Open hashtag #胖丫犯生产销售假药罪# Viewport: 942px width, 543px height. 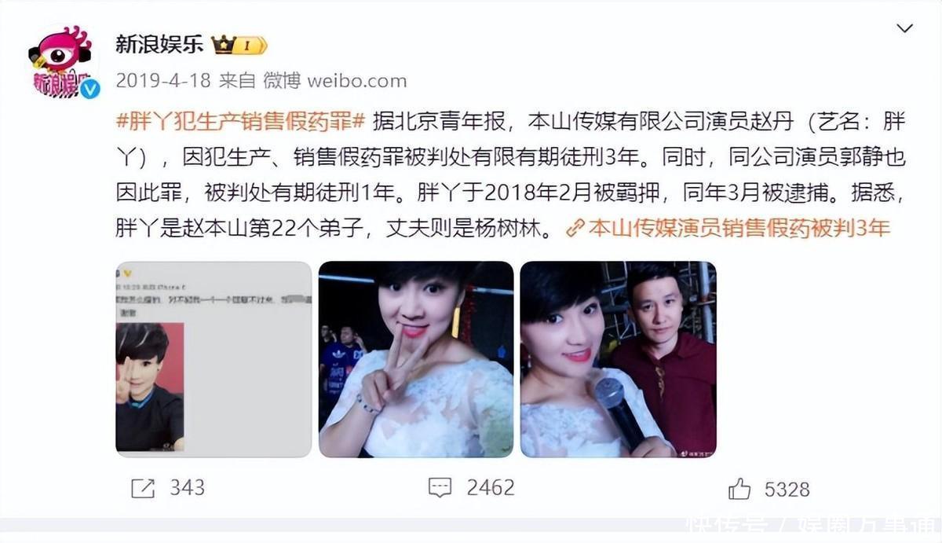pyautogui.click(x=241, y=122)
